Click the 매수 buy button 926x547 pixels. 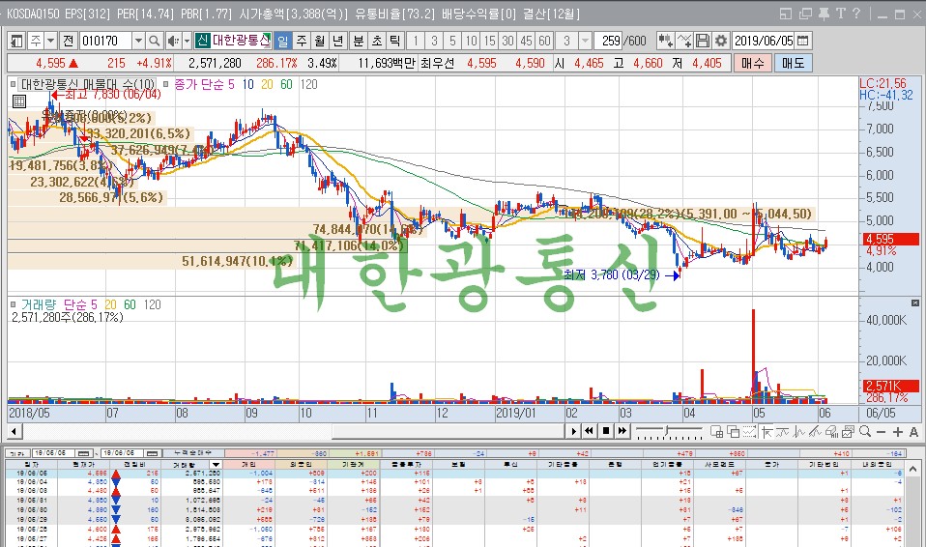point(753,63)
